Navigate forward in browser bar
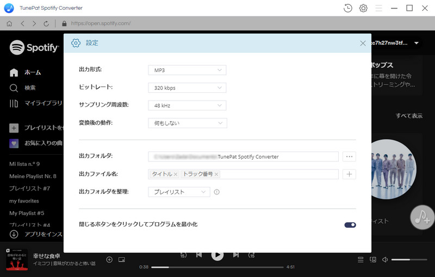The image size is (435, 277). pos(34,23)
